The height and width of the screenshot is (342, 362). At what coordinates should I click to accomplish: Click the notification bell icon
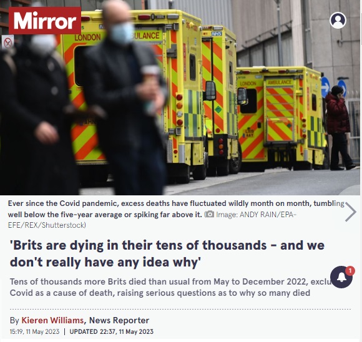(x=341, y=277)
